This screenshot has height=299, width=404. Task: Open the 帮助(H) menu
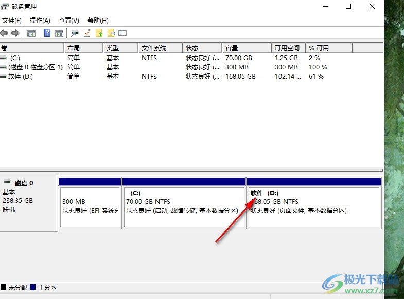pos(98,21)
